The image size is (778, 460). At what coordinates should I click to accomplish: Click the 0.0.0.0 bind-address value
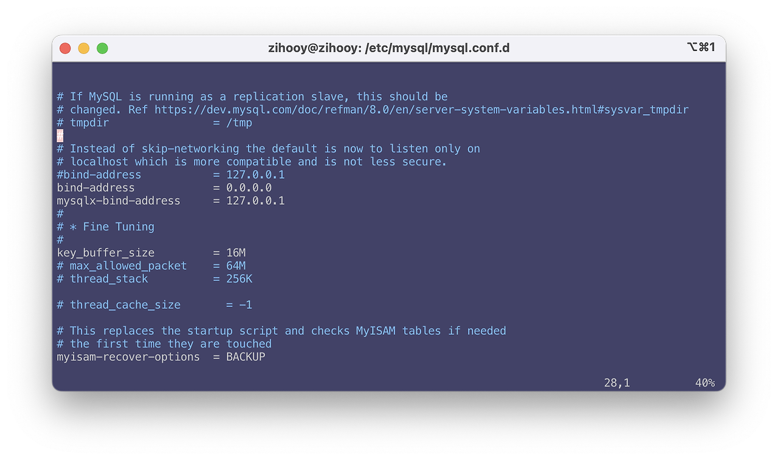[249, 188]
